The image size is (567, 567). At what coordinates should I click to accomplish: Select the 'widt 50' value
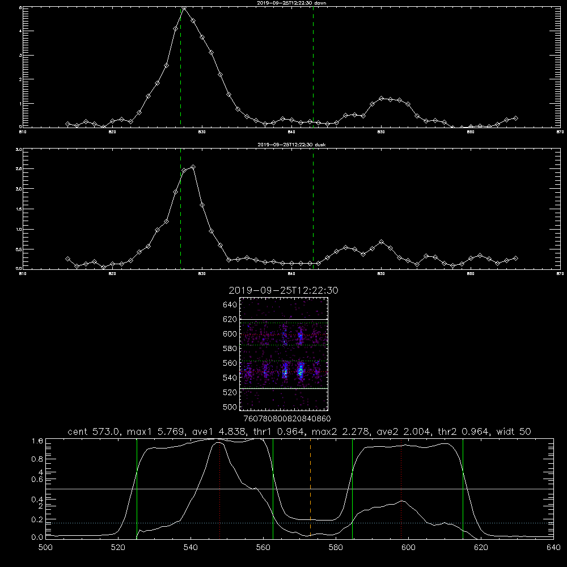click(x=514, y=431)
